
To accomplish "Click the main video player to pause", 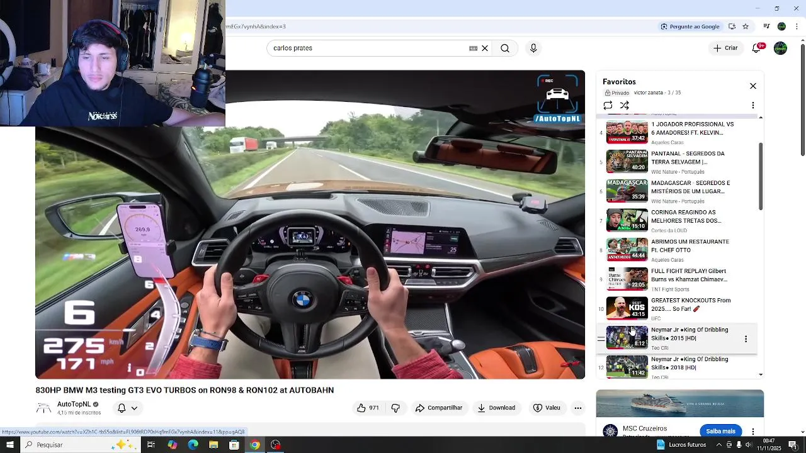I will click(310, 224).
